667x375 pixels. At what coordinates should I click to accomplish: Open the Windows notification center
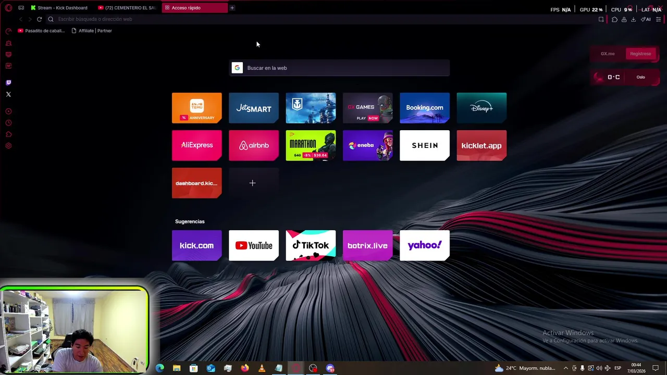[656, 368]
